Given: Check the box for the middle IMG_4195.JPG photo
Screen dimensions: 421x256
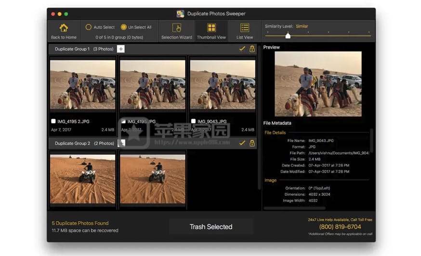Looking at the screenshot, I should [x=123, y=121].
